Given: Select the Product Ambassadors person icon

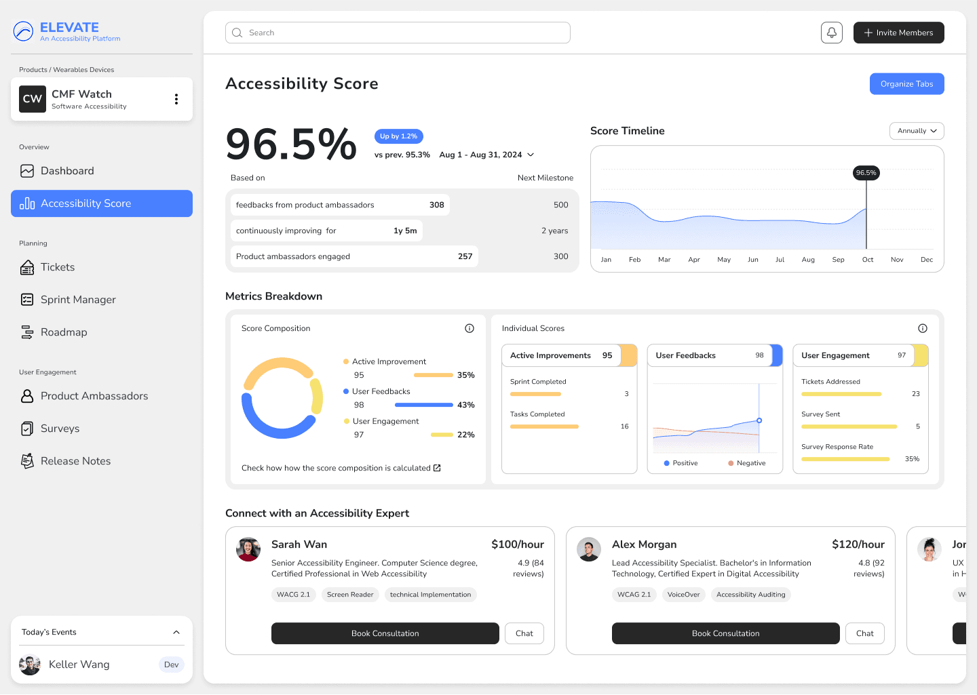Looking at the screenshot, I should [x=27, y=395].
